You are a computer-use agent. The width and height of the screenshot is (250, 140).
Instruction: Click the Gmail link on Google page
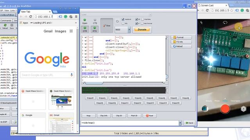click(48, 31)
